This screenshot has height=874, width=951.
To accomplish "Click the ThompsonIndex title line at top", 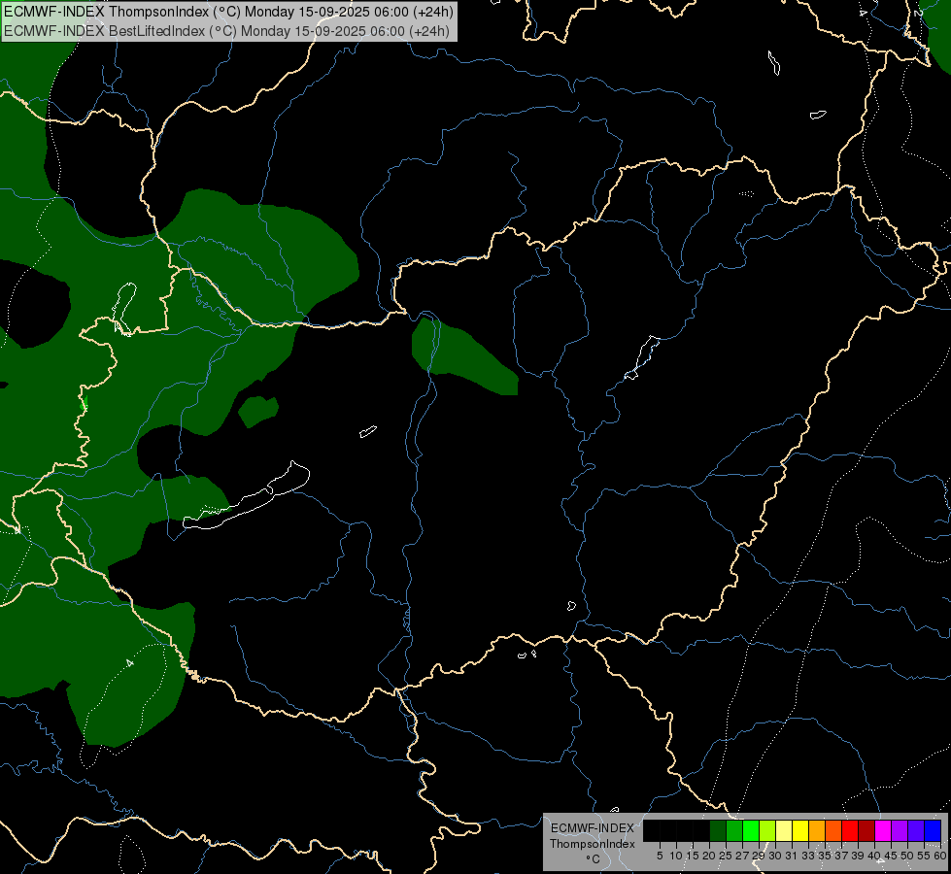I will point(228,12).
